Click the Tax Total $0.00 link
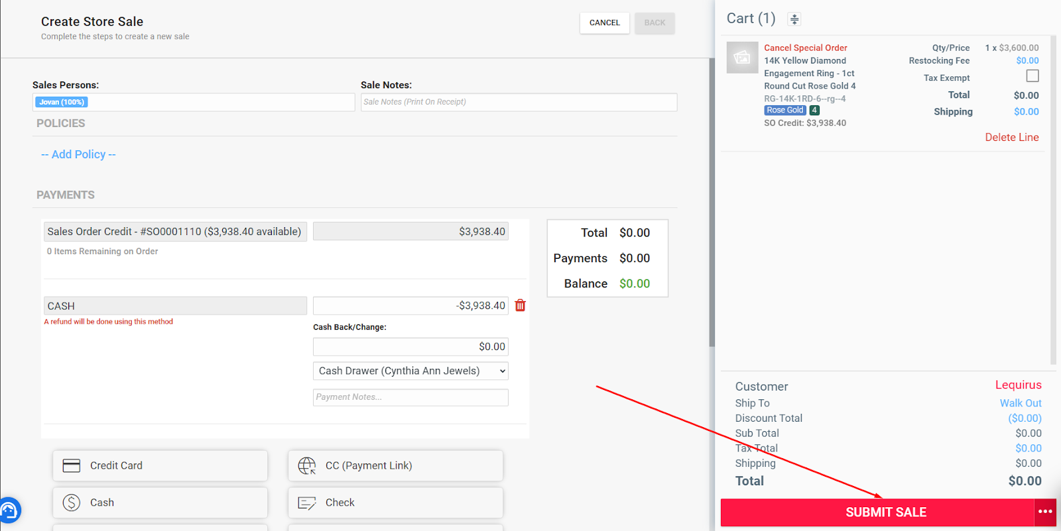This screenshot has width=1061, height=531. click(x=1028, y=448)
